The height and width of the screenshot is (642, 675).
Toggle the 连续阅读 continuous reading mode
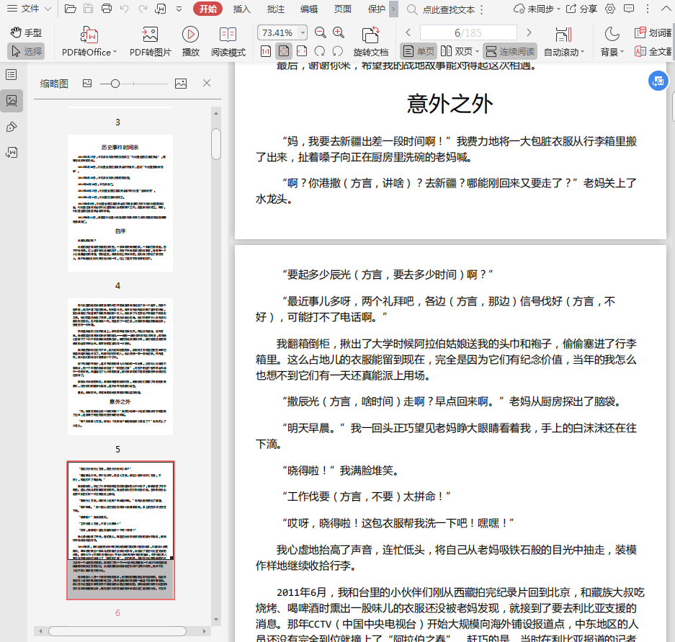tap(510, 52)
